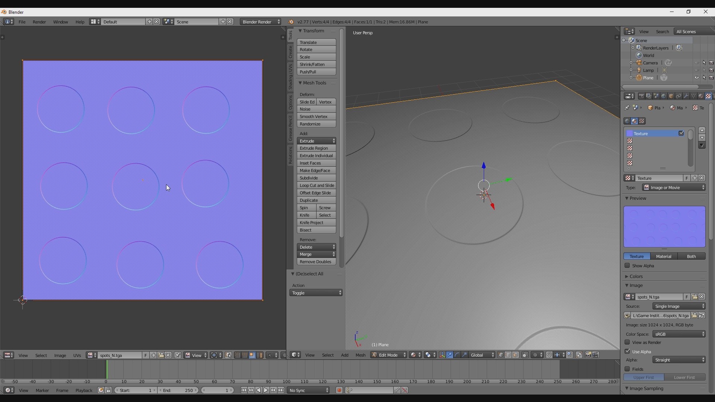Click the Help menu in menubar
715x402 pixels.
[80, 22]
